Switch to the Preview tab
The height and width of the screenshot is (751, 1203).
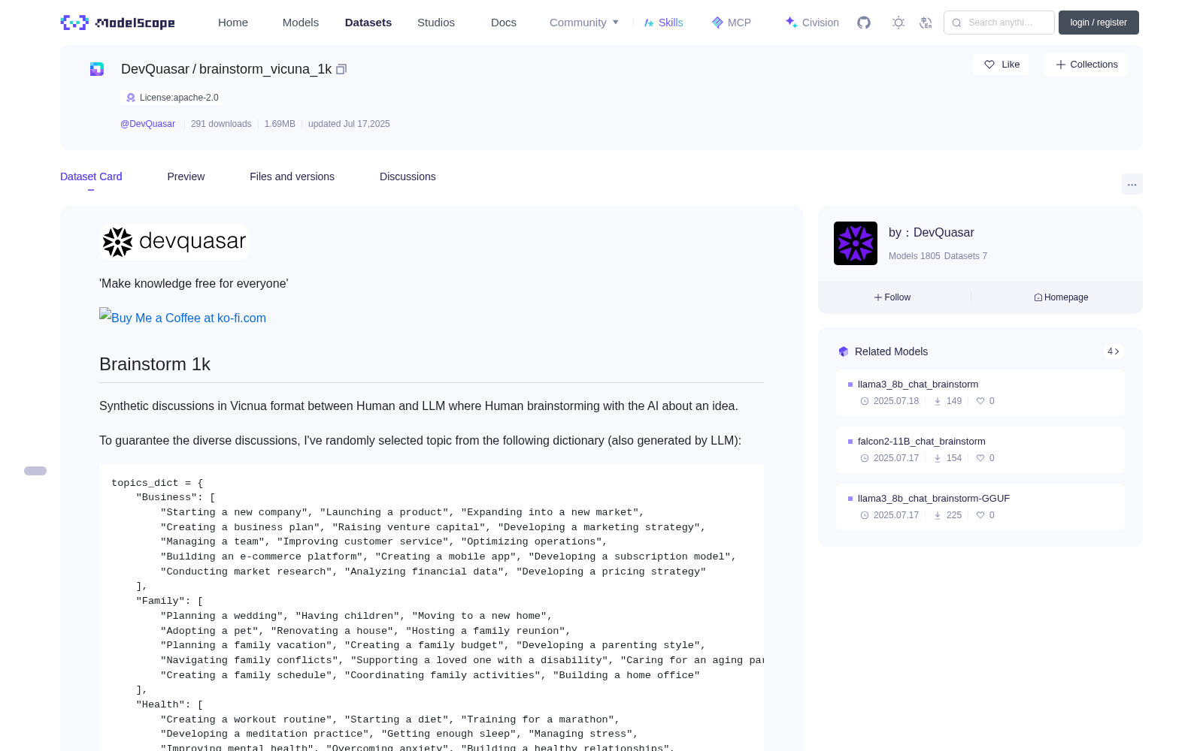186,176
